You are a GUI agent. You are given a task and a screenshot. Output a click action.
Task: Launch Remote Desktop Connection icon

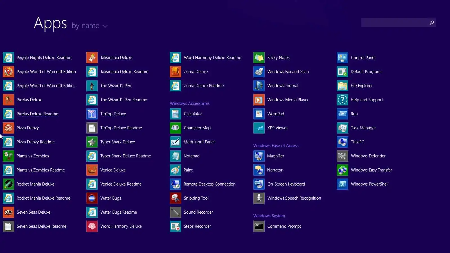175,184
